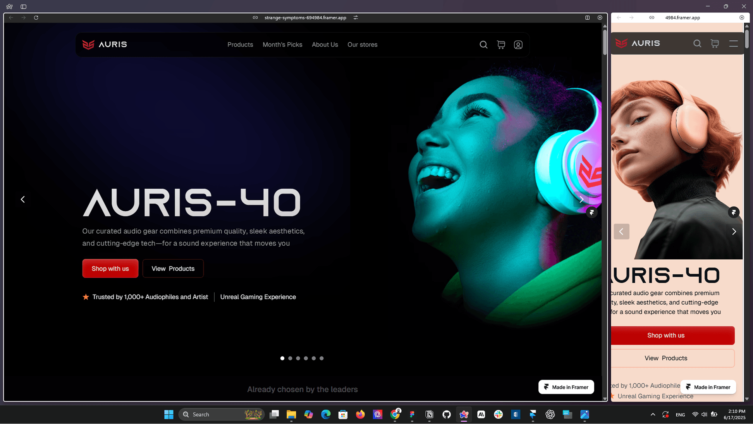The width and height of the screenshot is (753, 424).
Task: Click the search icon in the mobile preview header
Action: pyautogui.click(x=697, y=43)
